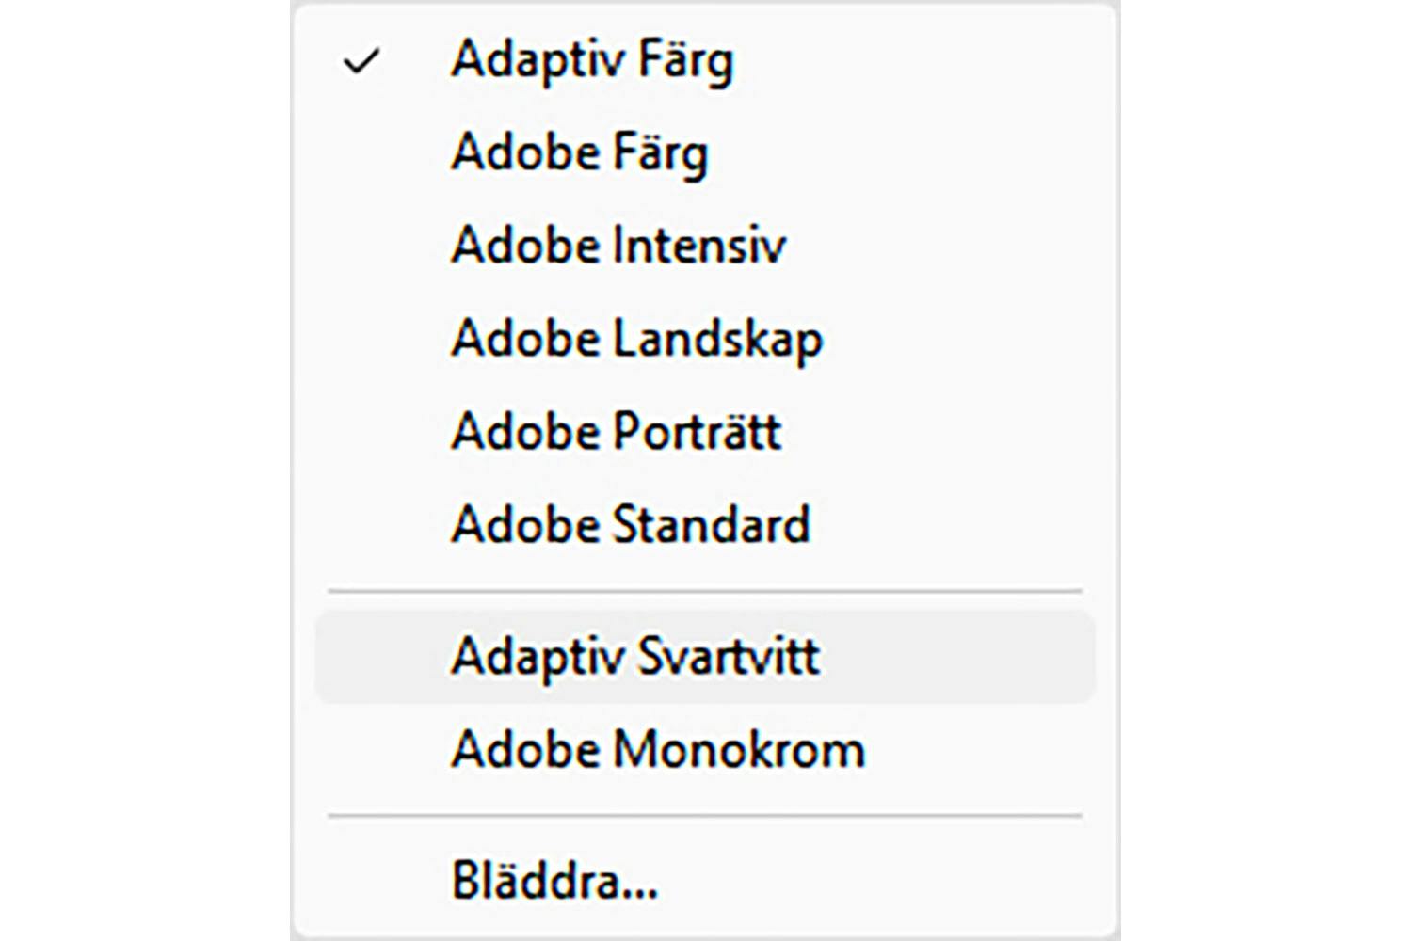Open Bläddra… to browse profiles
This screenshot has width=1412, height=941.
coord(554,881)
